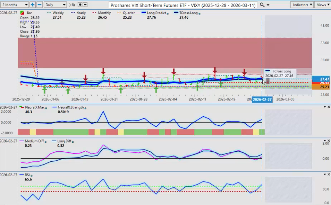331x205 pixels.
Task: Click the blue plus zoom-in button
Action: (33, 5)
